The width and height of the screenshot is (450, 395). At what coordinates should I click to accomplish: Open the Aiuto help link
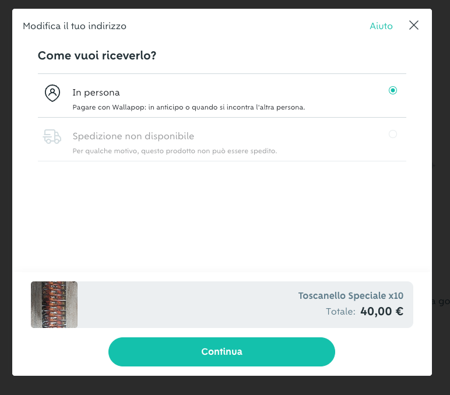(381, 26)
